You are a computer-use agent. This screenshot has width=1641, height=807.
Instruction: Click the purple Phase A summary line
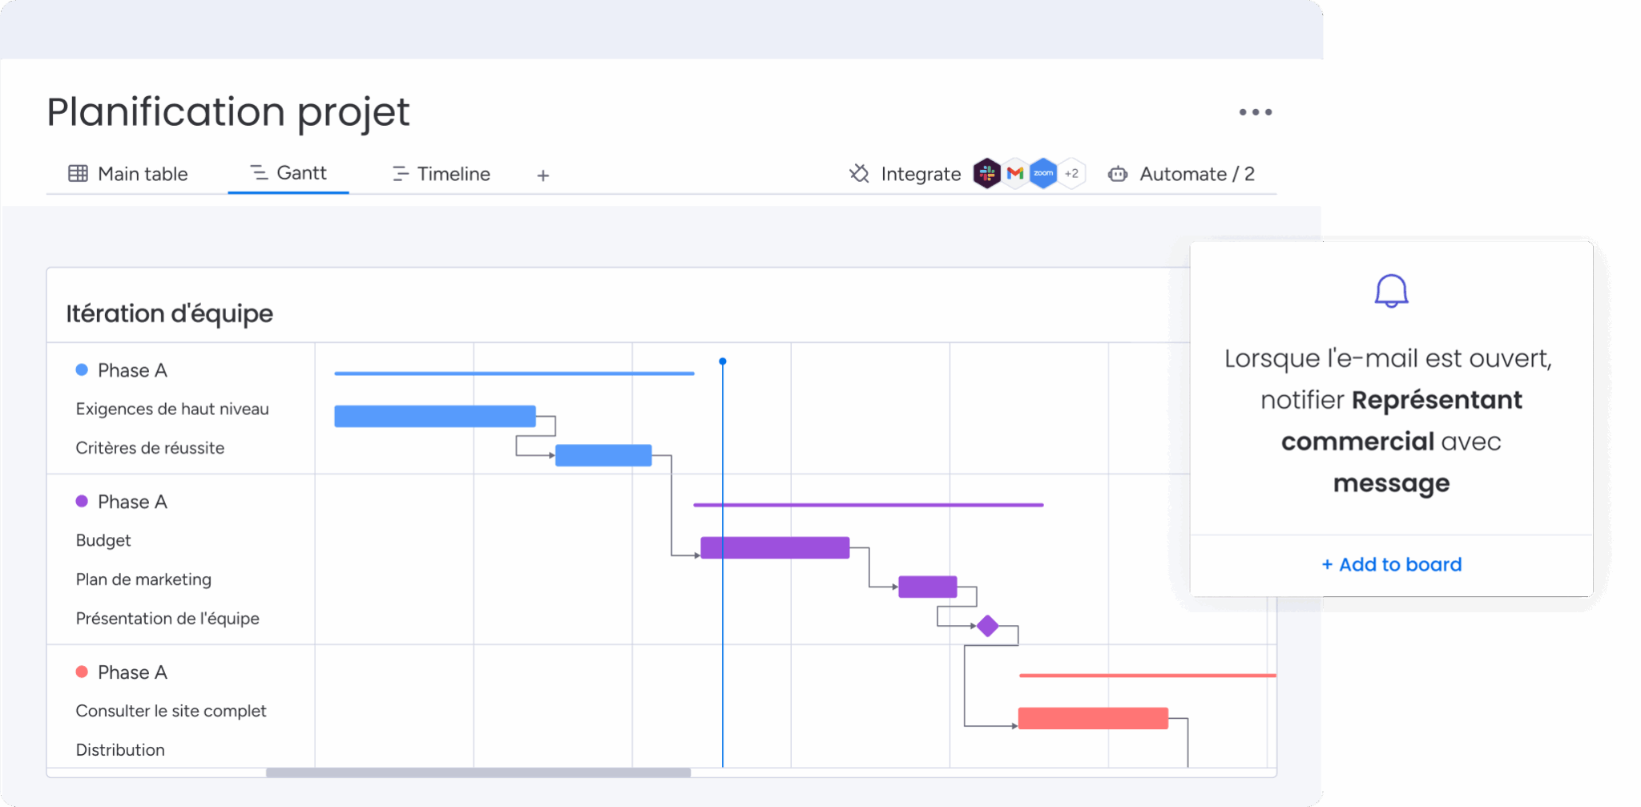click(x=869, y=505)
